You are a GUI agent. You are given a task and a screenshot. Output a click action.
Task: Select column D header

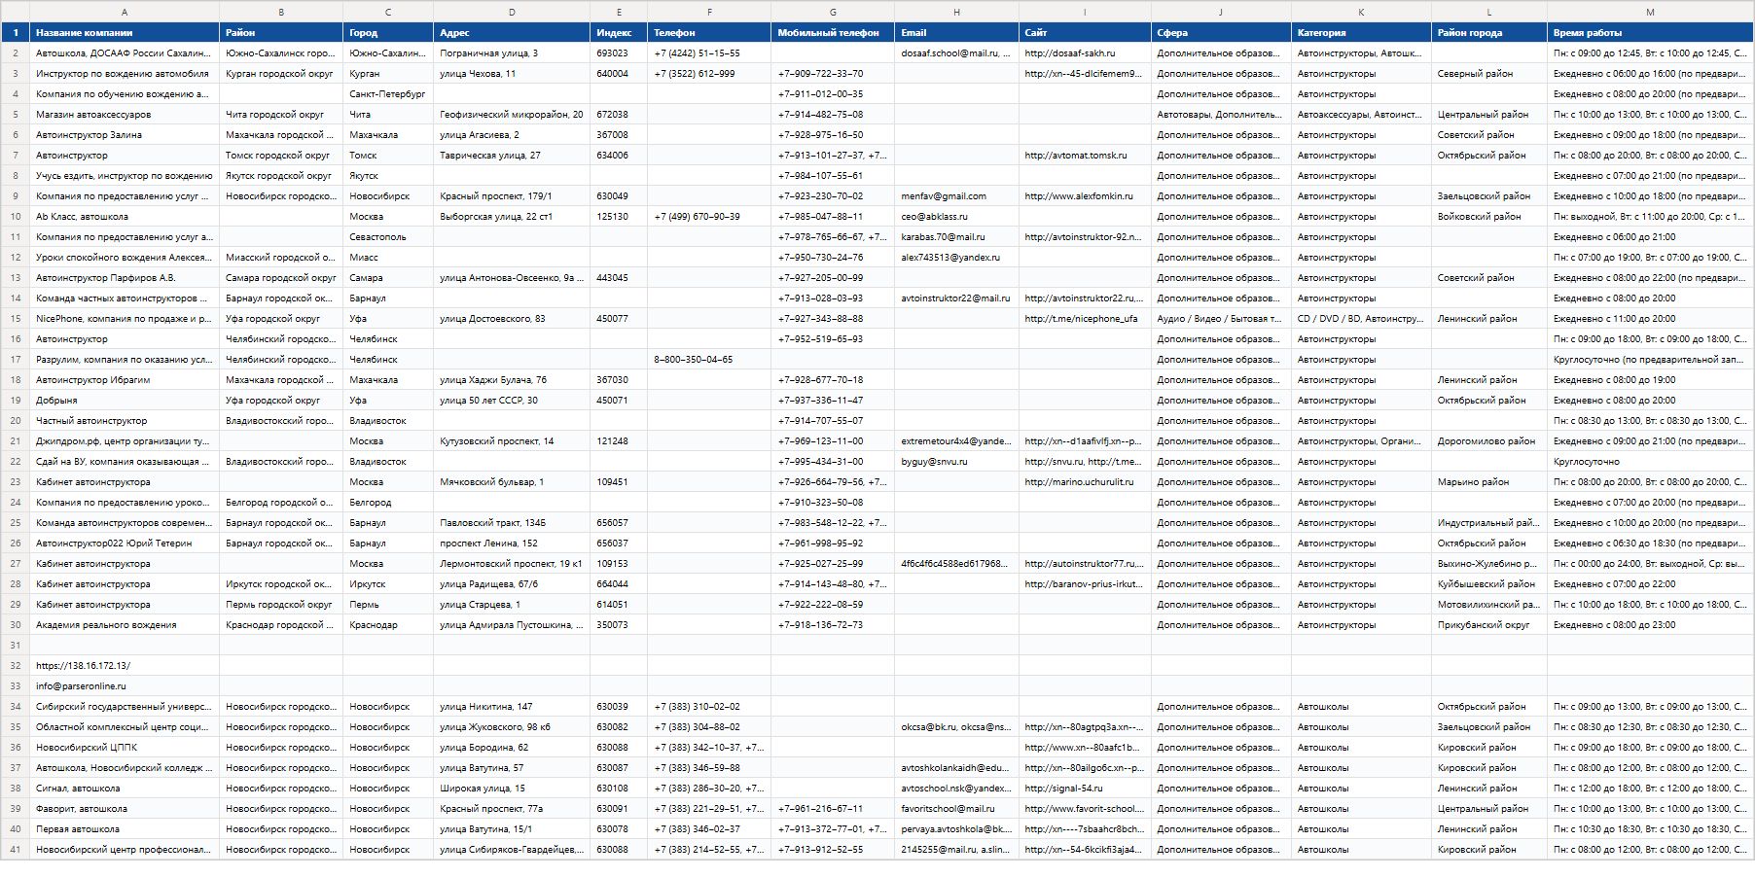click(512, 12)
